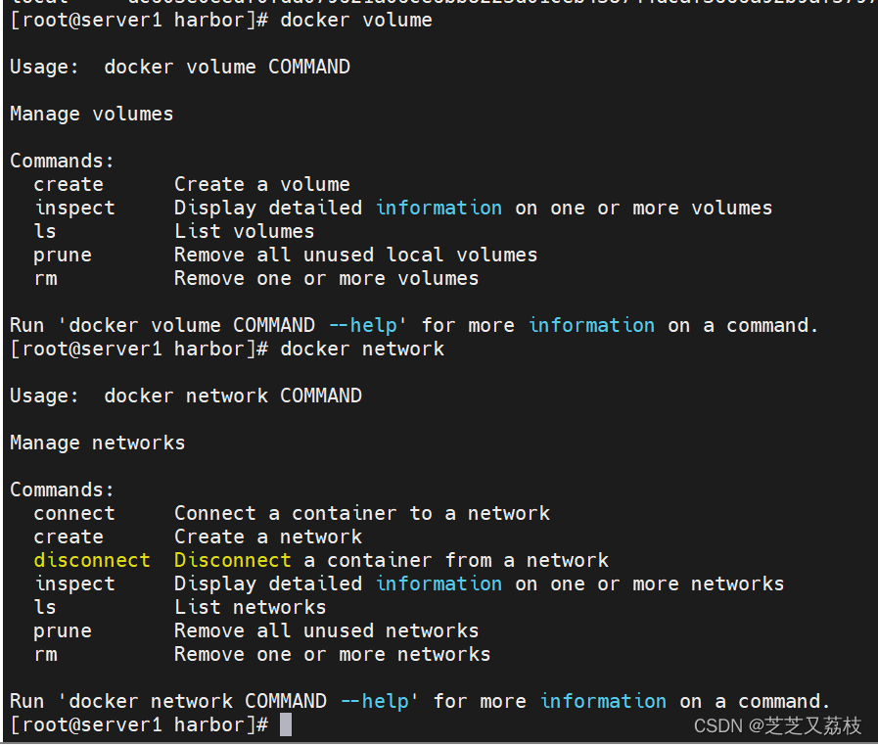The image size is (878, 746).
Task: Click the 'prune' command under Manage volumes
Action: point(63,256)
